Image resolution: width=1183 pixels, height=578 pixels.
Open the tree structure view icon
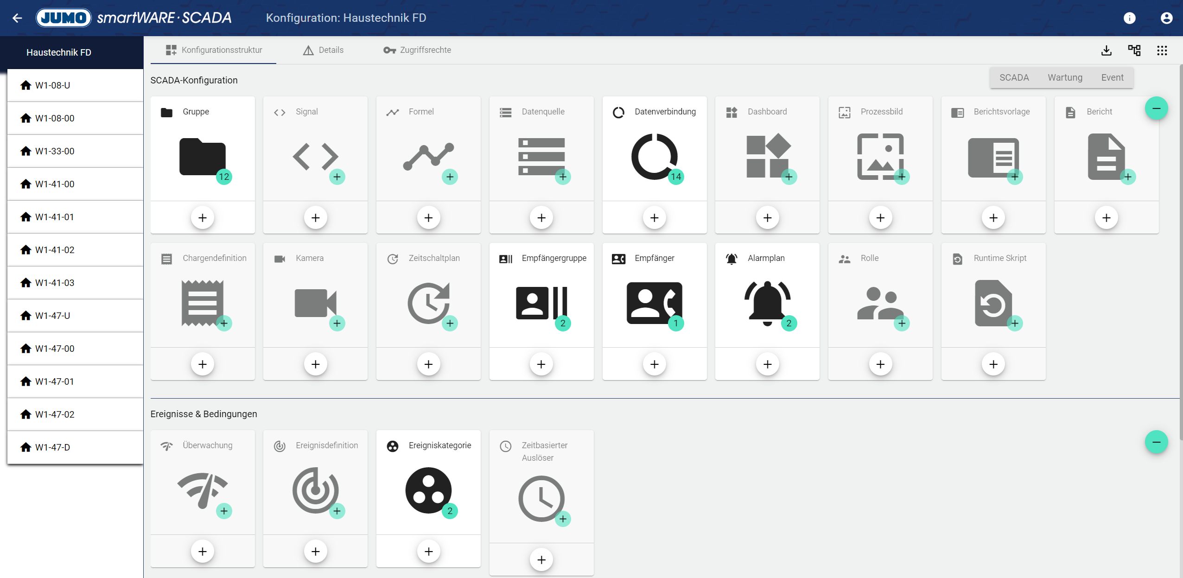tap(1134, 51)
